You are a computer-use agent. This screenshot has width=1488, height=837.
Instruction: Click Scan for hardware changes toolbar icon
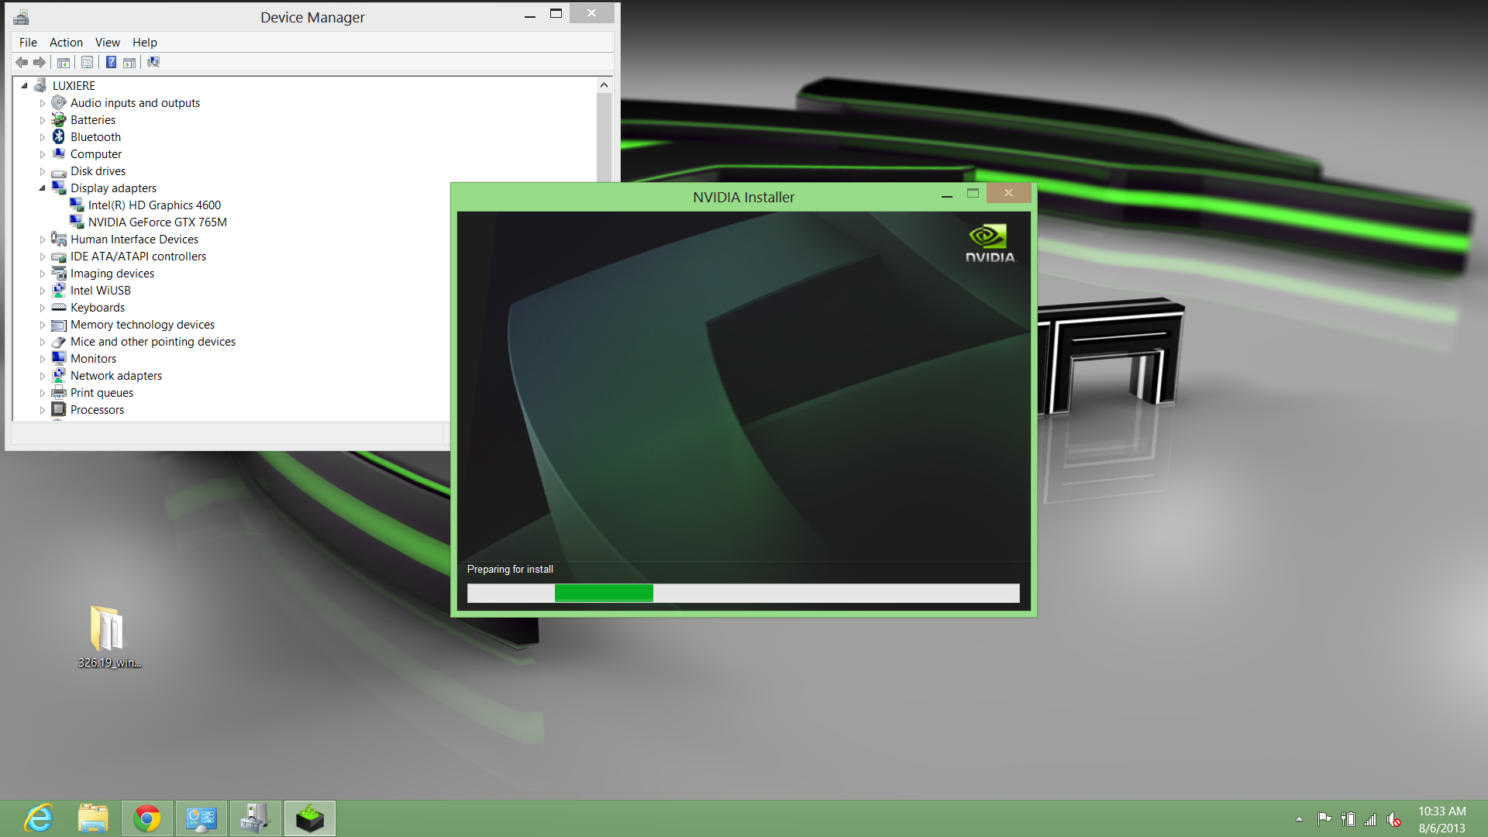coord(153,63)
